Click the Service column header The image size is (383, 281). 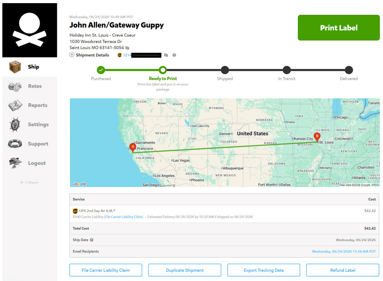[78, 199]
